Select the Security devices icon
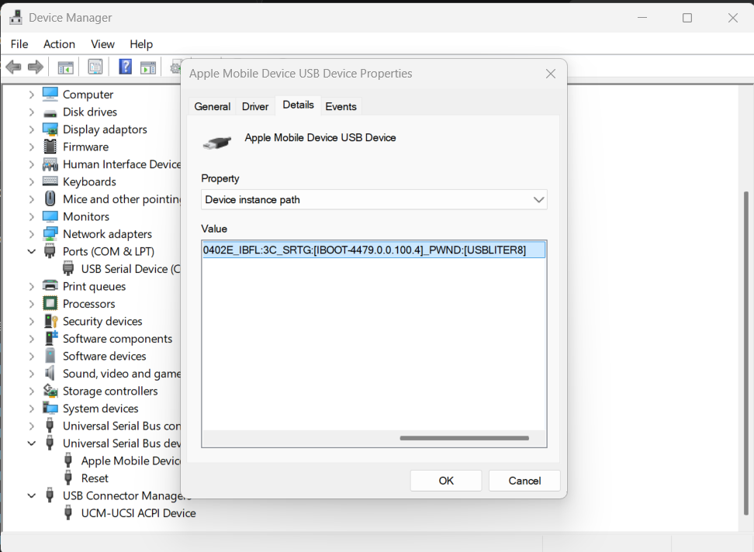754x552 pixels. [x=51, y=321]
